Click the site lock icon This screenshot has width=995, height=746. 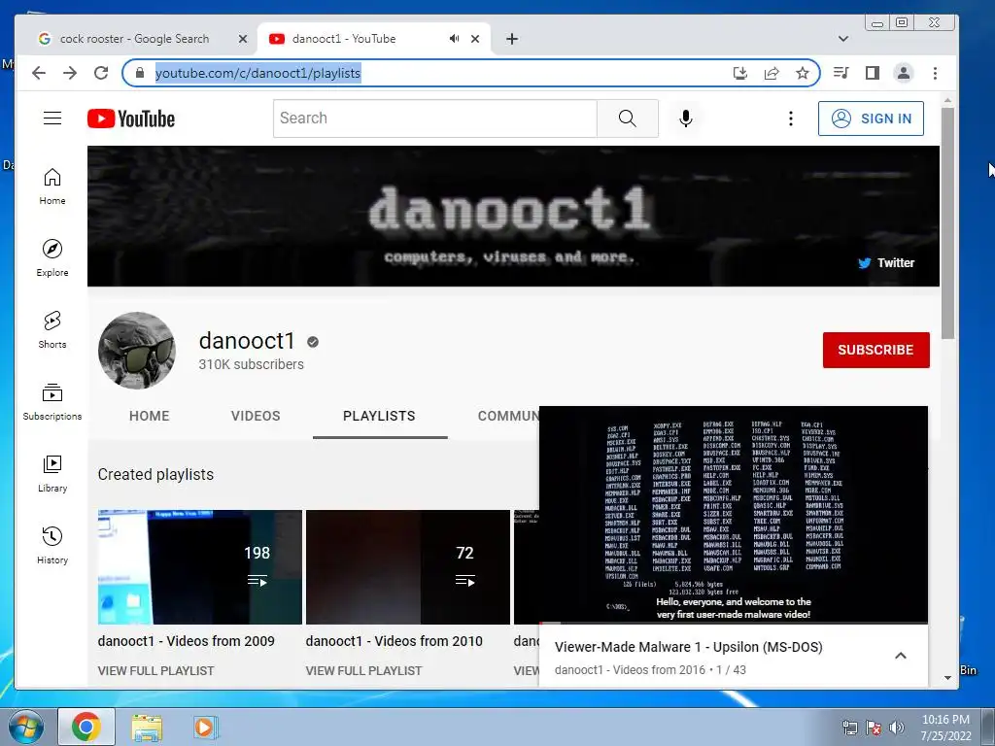pyautogui.click(x=140, y=73)
